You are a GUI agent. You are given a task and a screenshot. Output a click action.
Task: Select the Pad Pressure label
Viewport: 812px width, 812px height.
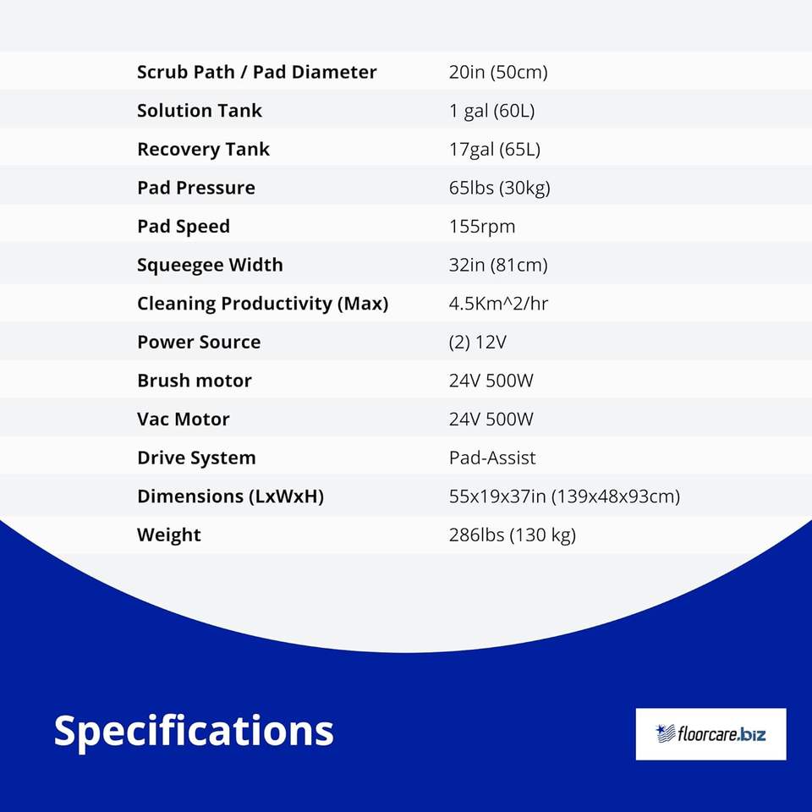click(195, 188)
